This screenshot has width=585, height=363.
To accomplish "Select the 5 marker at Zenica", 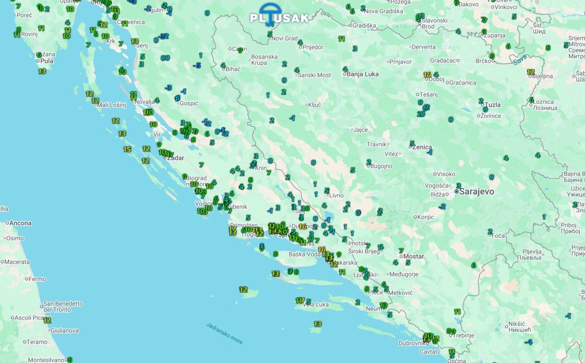I will pos(412,143).
